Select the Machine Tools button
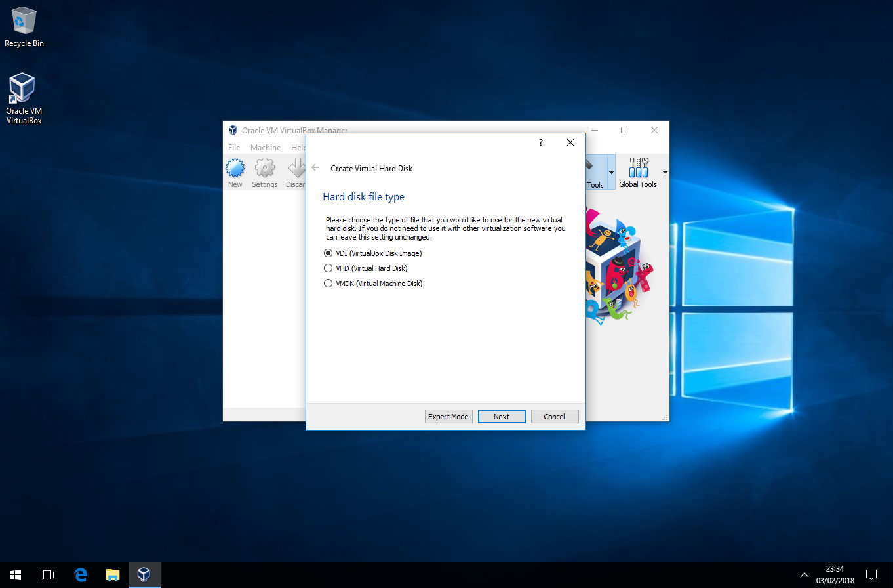 (x=595, y=173)
